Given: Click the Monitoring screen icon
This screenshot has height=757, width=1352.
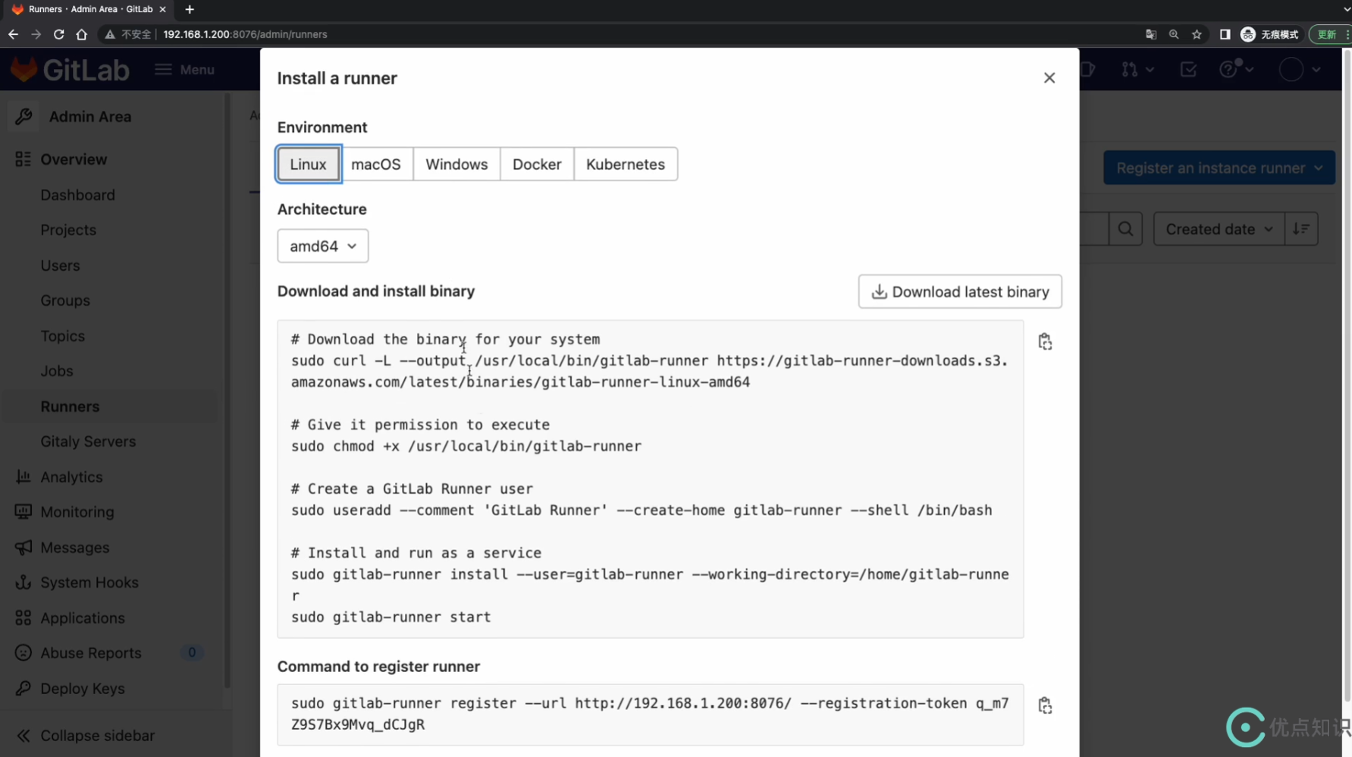Looking at the screenshot, I should pos(24,512).
